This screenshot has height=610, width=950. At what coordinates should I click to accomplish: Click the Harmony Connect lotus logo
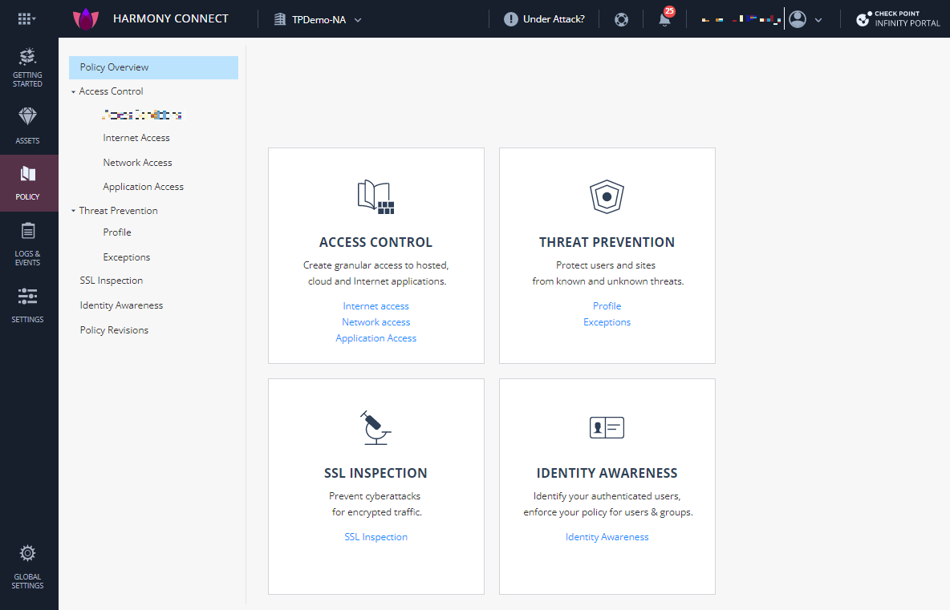pyautogui.click(x=85, y=19)
